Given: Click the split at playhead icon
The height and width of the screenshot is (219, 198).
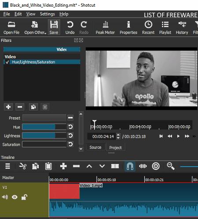Looking at the screenshot, I should (x=115, y=166).
